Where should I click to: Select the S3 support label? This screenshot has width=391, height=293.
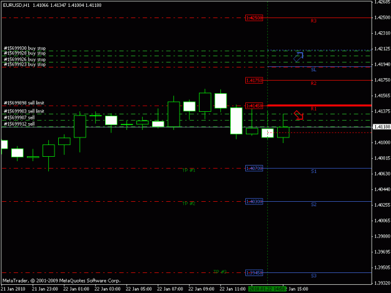313,276
